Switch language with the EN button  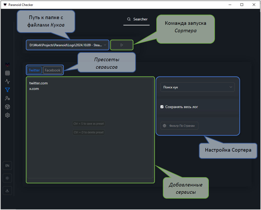point(7,166)
